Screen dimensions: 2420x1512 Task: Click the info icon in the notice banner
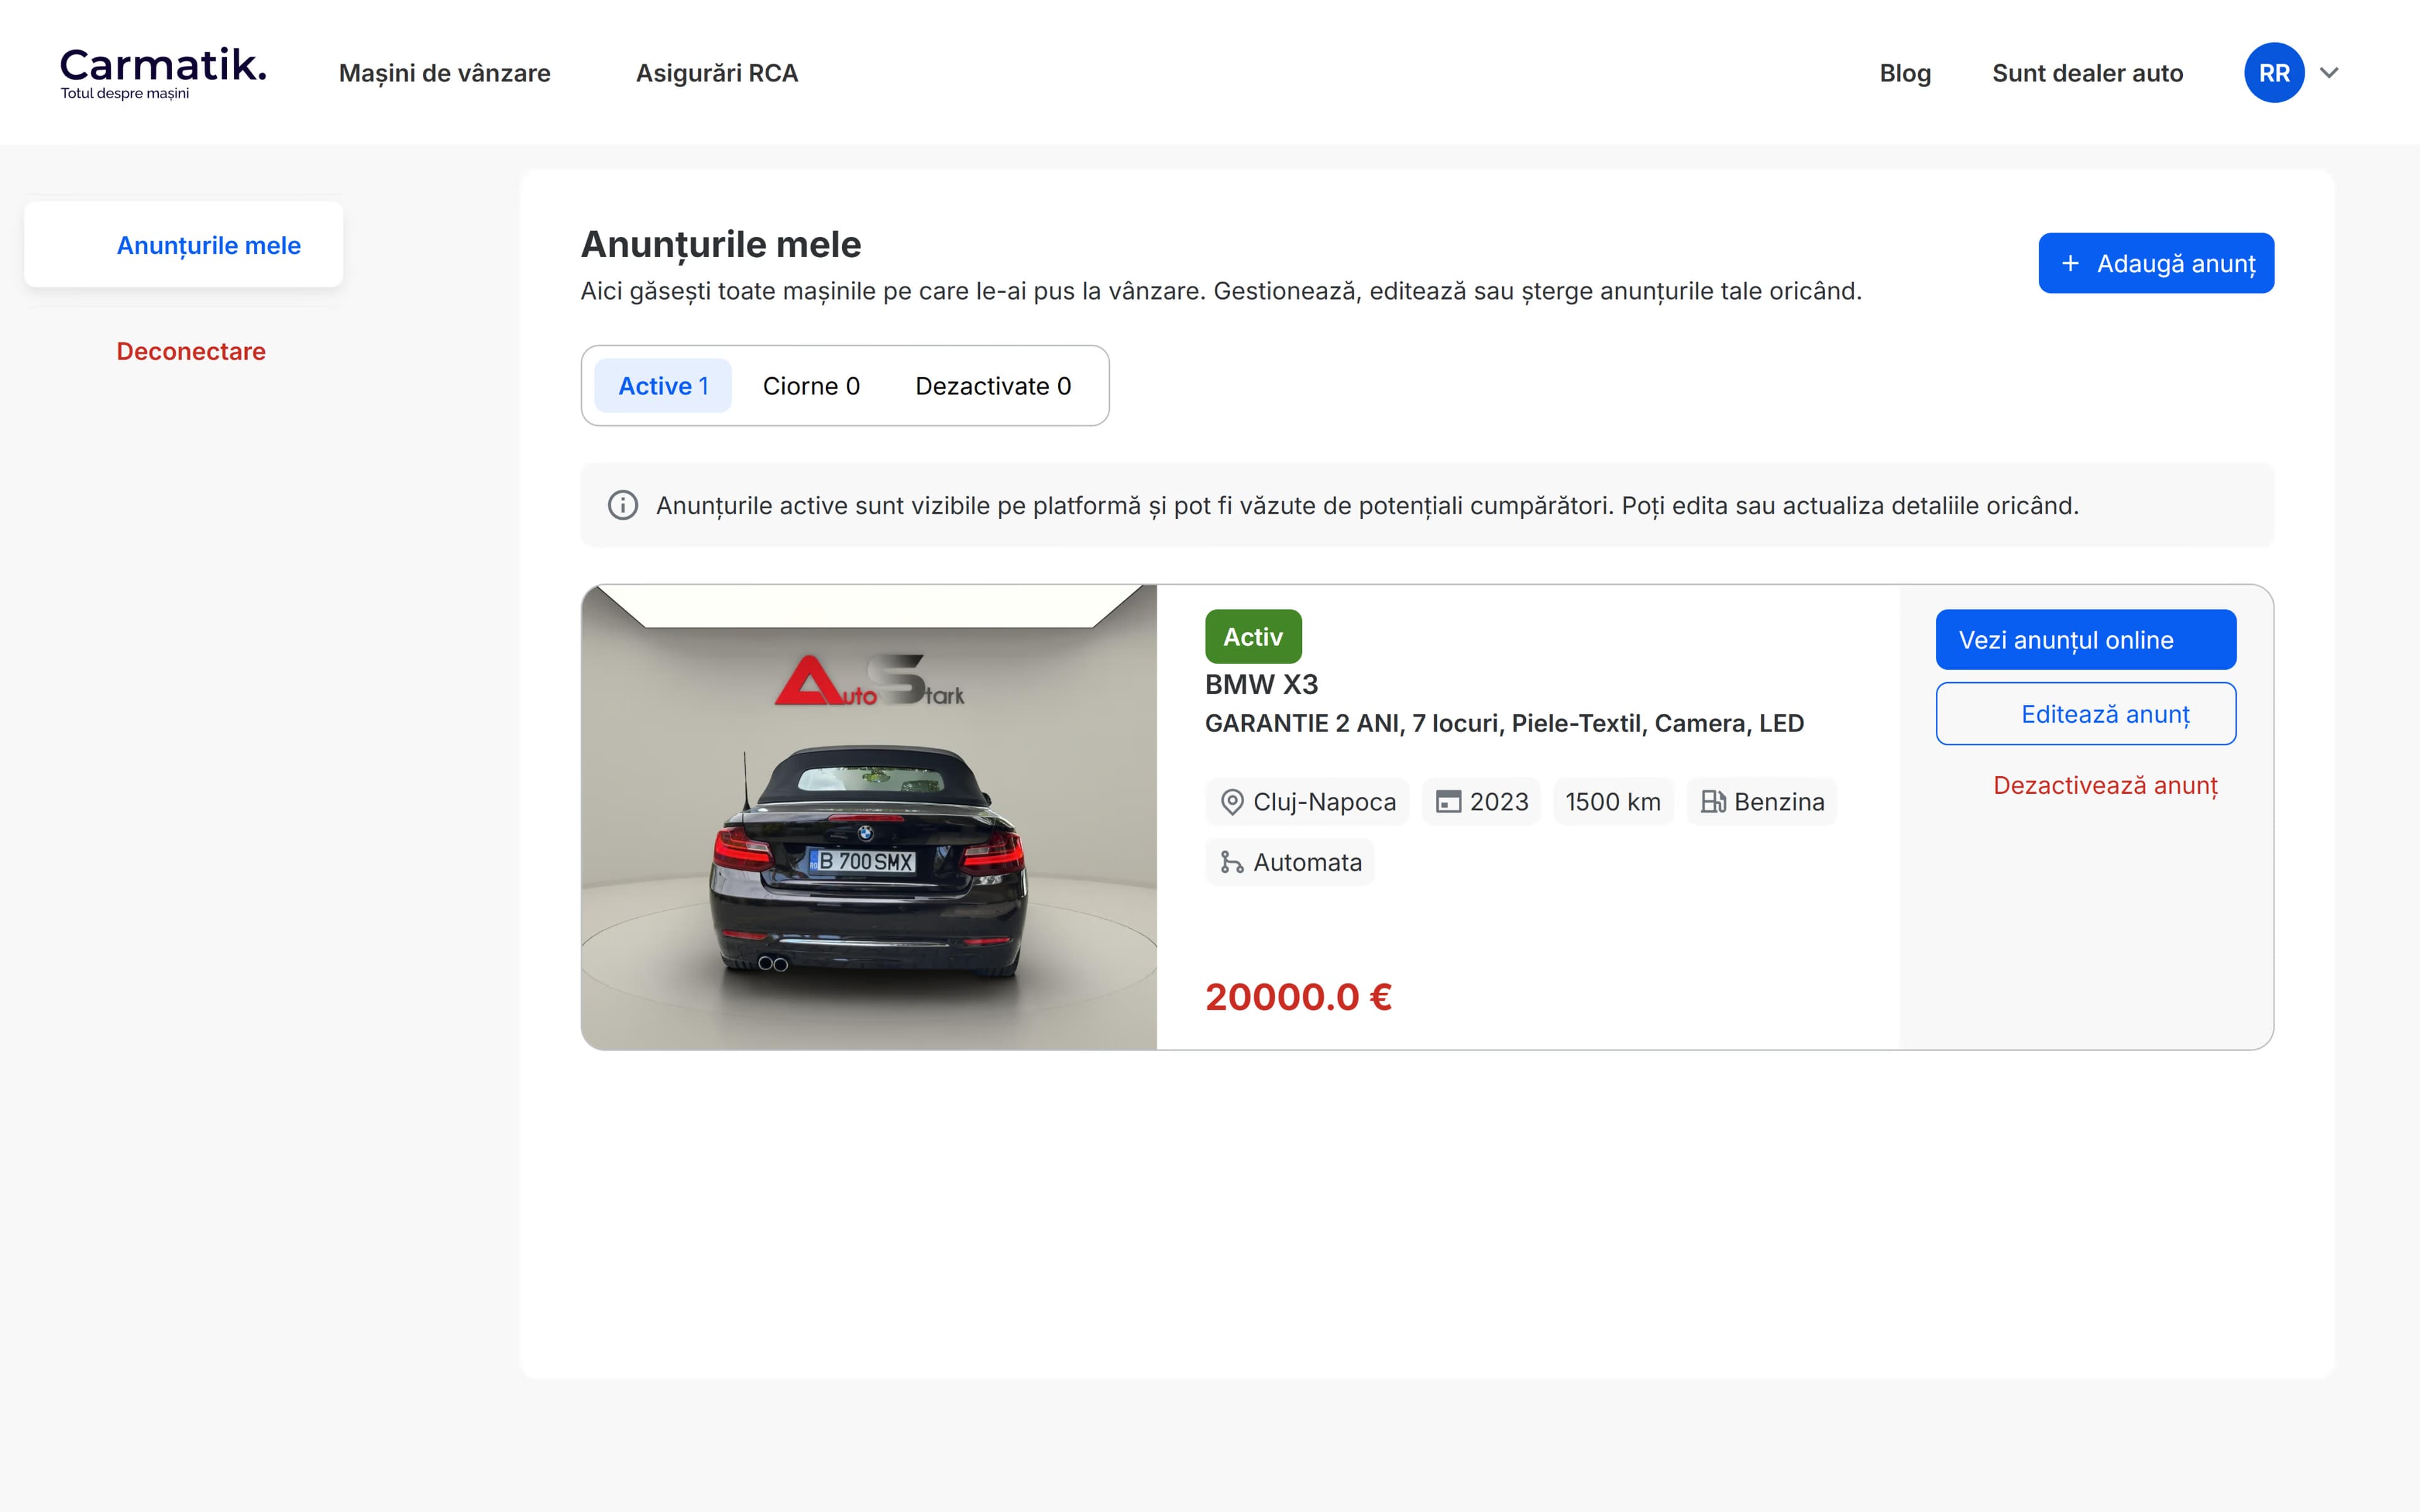[623, 505]
